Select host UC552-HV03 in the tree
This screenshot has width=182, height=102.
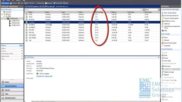click(15, 25)
